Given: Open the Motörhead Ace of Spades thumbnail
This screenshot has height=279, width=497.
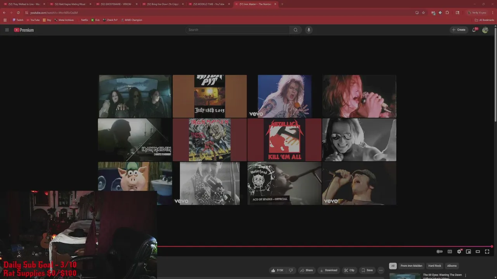Looking at the screenshot, I should [284, 183].
